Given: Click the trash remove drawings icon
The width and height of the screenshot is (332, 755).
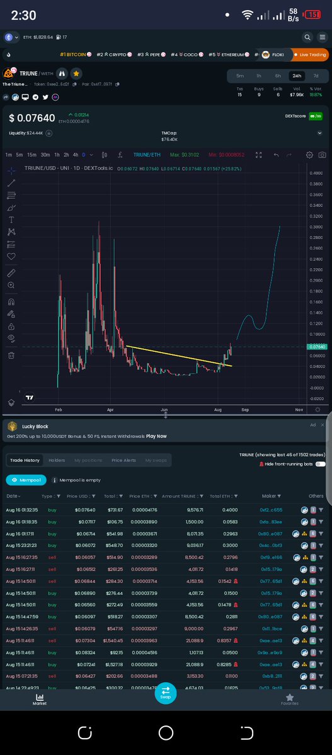Looking at the screenshot, I should tap(11, 355).
